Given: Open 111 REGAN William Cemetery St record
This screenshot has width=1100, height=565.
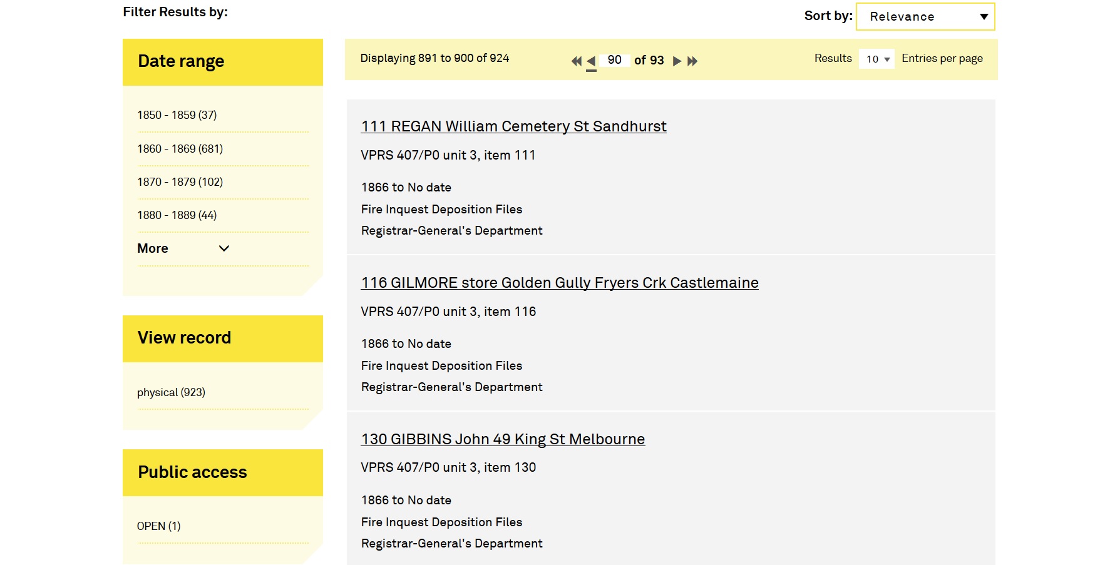Looking at the screenshot, I should tap(513, 126).
